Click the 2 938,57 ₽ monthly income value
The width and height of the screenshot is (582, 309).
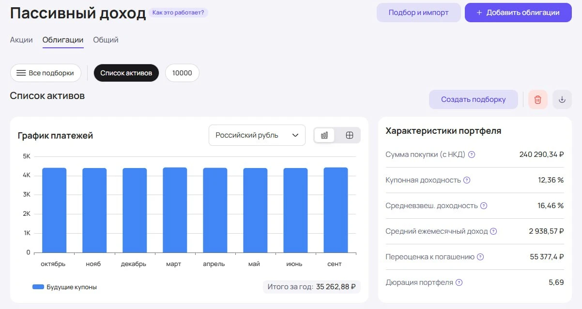point(546,231)
